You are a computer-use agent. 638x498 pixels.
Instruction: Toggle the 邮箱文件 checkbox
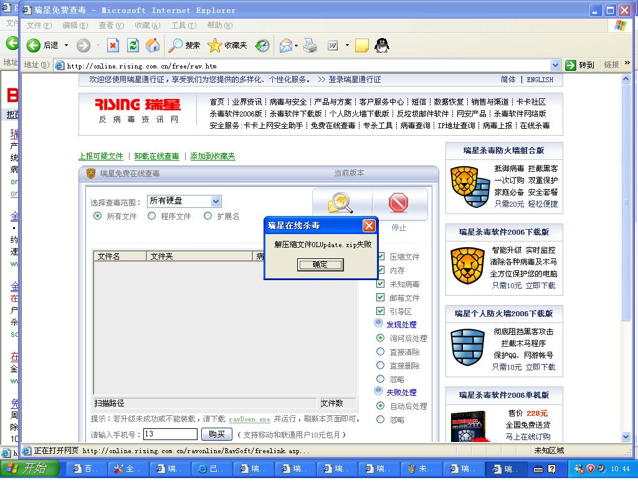pyautogui.click(x=381, y=298)
